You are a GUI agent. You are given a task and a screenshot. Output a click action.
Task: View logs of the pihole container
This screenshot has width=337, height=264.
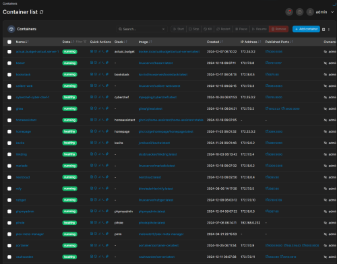92,222
